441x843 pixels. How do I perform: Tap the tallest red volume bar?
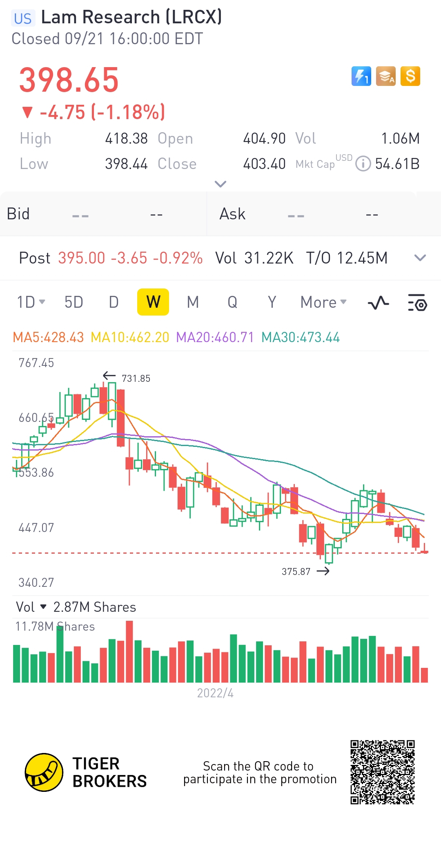[x=129, y=651]
